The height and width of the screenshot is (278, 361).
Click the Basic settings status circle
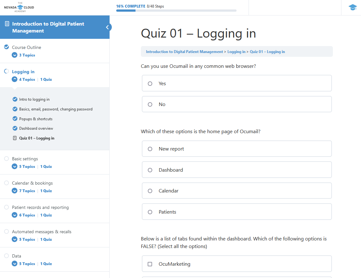click(x=6, y=158)
